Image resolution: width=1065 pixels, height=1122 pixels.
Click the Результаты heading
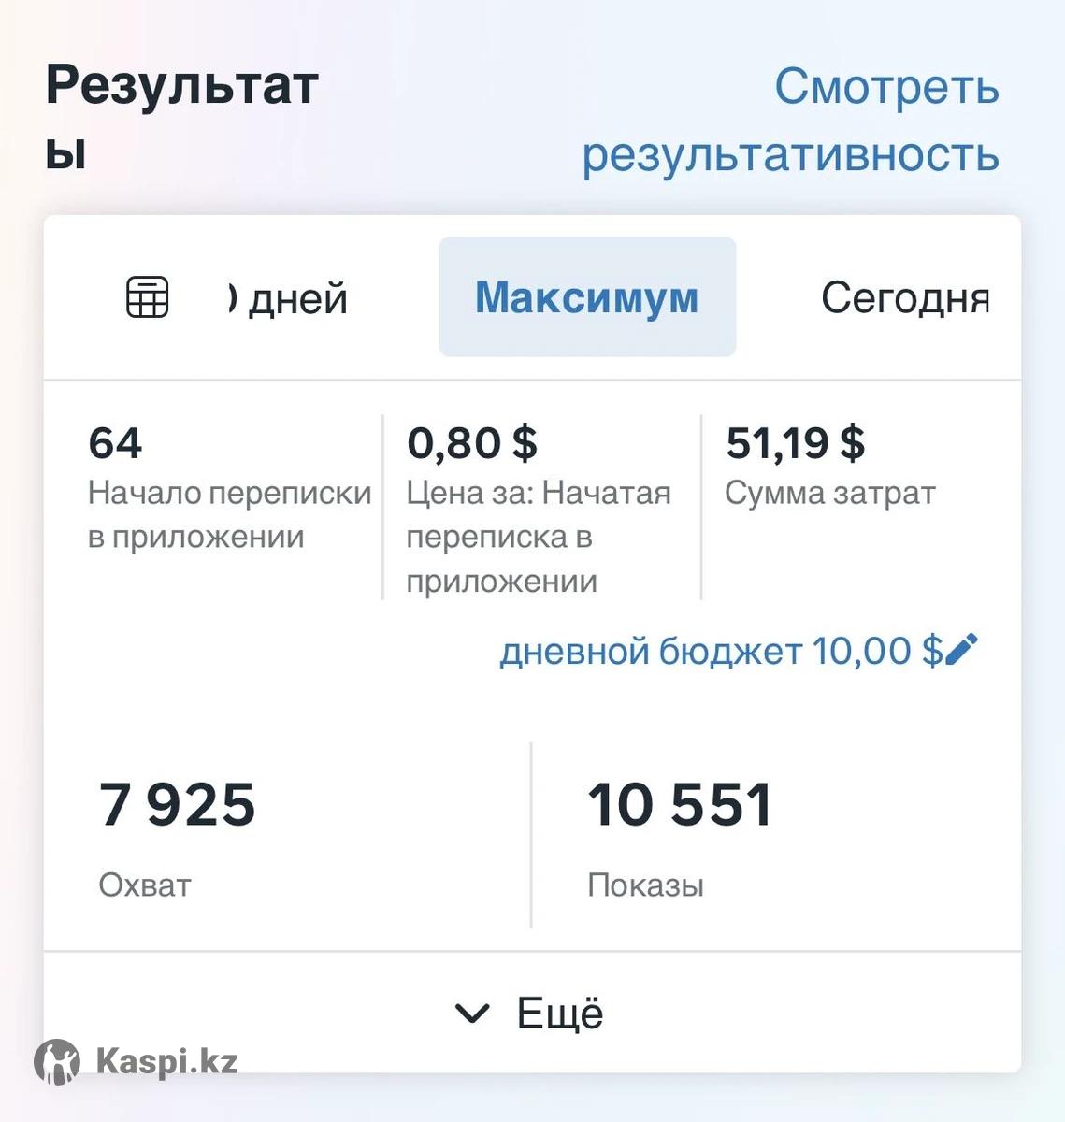(x=181, y=117)
